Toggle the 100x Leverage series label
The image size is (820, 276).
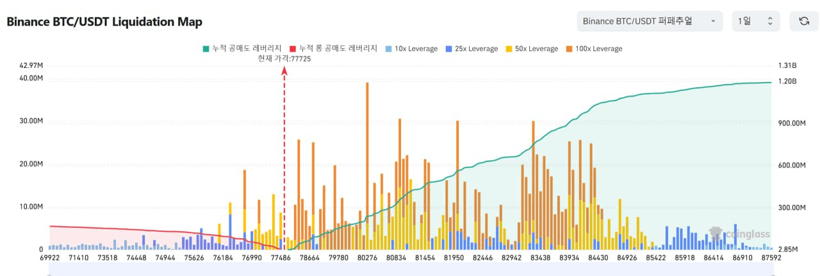point(599,49)
